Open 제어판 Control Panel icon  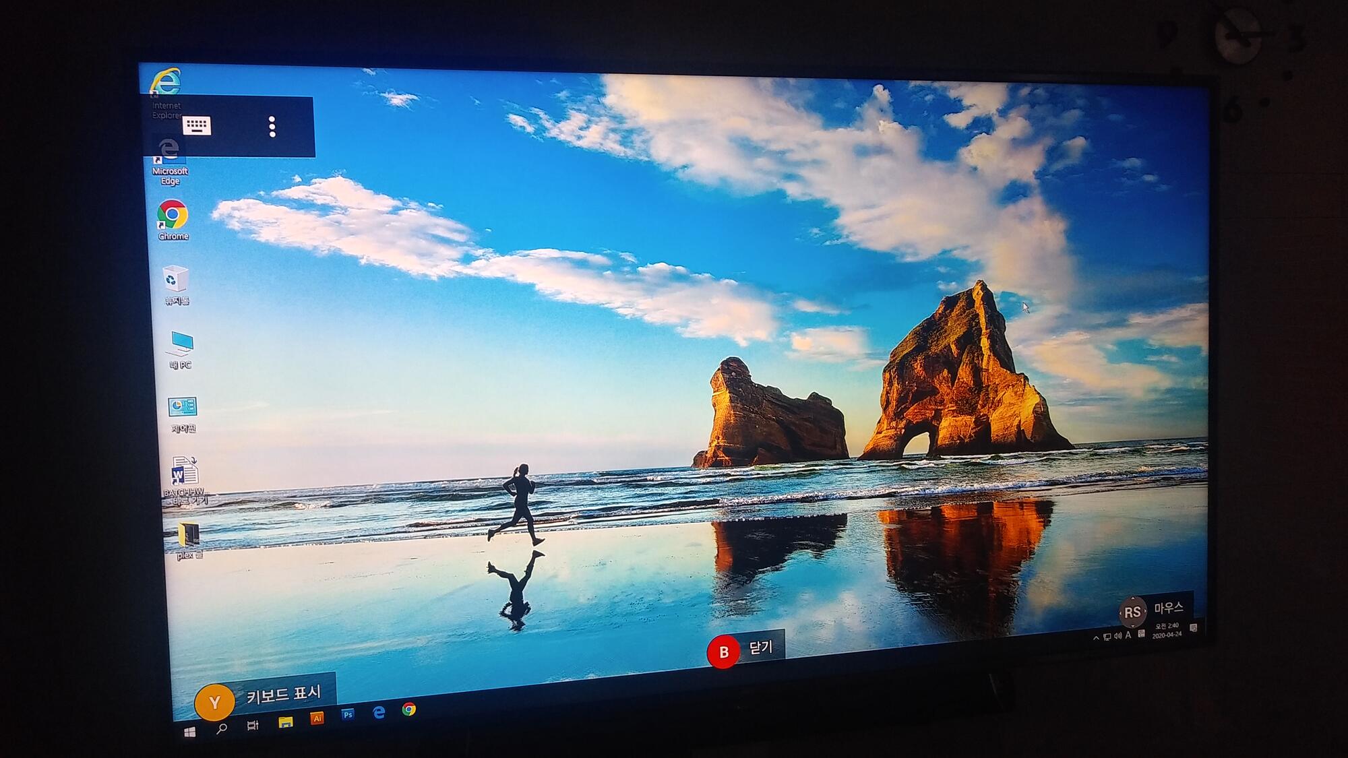(183, 408)
